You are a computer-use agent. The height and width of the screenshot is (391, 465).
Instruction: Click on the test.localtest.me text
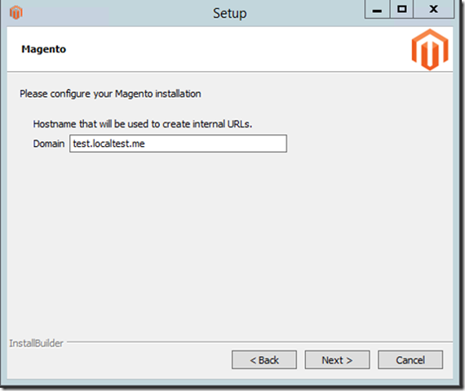108,144
